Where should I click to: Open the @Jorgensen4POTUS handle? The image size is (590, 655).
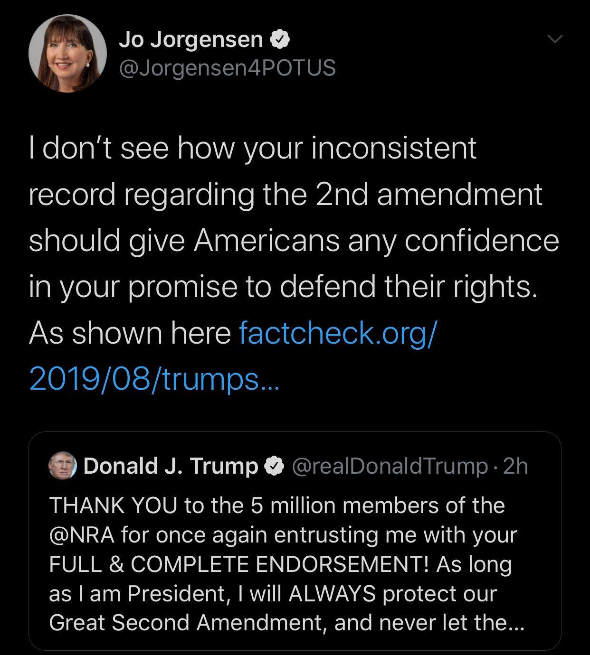point(227,67)
